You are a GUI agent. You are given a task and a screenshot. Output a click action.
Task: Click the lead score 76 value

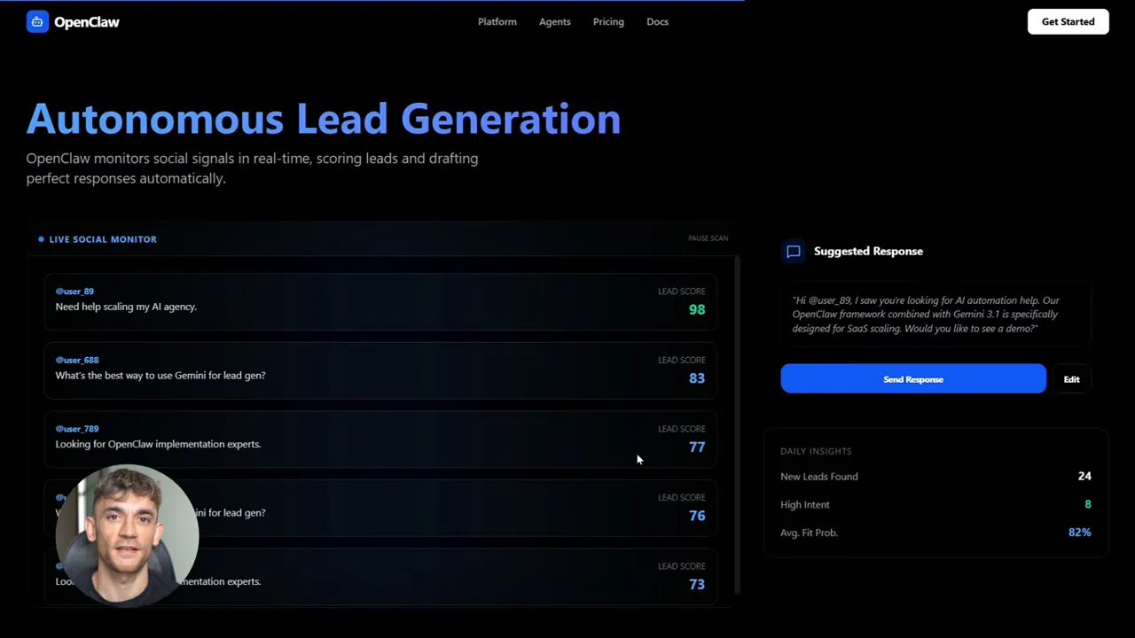click(697, 516)
